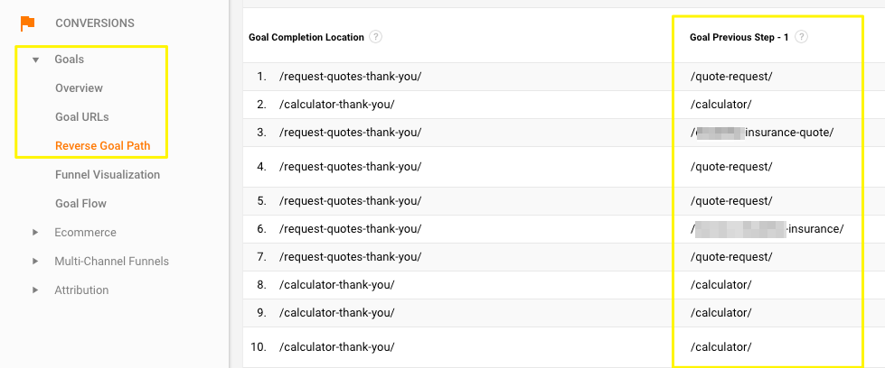Expand the Multi-Channel Funnels arrow

pos(35,261)
